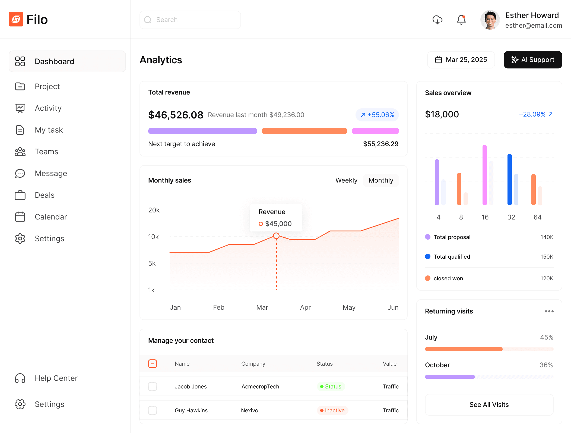Open Calendar in the sidebar
This screenshot has height=433, width=571.
point(50,217)
